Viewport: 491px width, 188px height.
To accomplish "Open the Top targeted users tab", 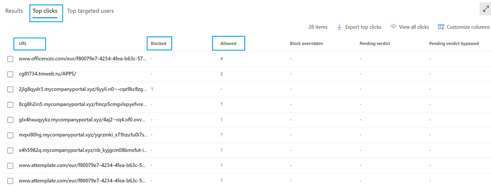I will (x=90, y=11).
